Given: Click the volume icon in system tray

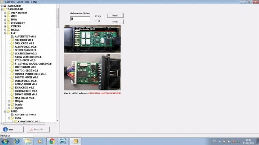Looking at the screenshot, I should click(229, 141).
